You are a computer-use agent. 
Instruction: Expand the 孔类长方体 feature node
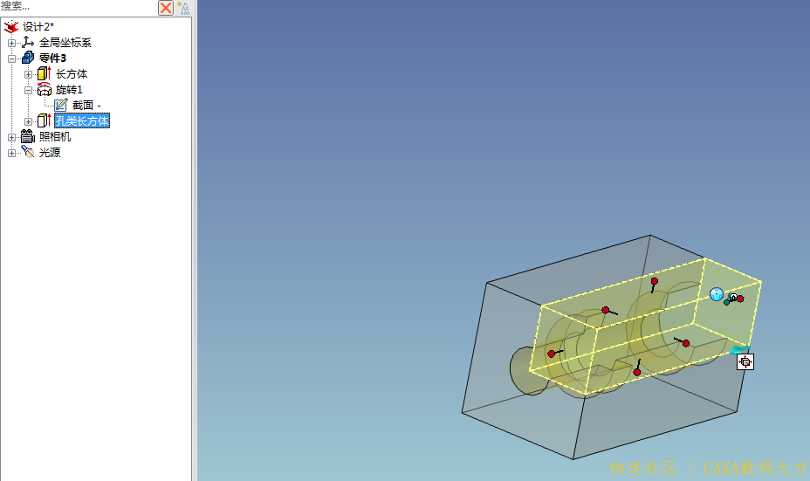29,121
